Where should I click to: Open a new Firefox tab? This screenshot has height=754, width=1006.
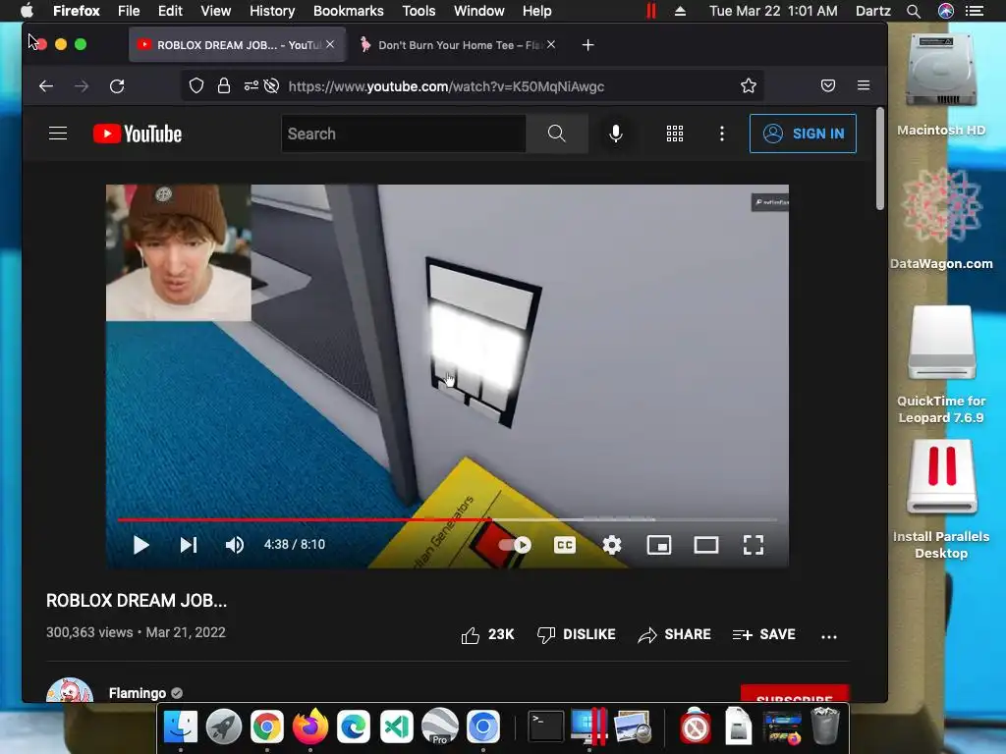pos(587,45)
